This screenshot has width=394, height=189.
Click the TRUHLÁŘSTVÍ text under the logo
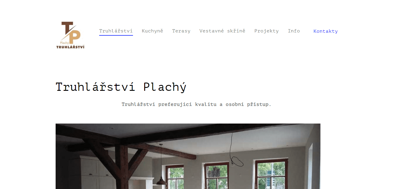pyautogui.click(x=70, y=47)
